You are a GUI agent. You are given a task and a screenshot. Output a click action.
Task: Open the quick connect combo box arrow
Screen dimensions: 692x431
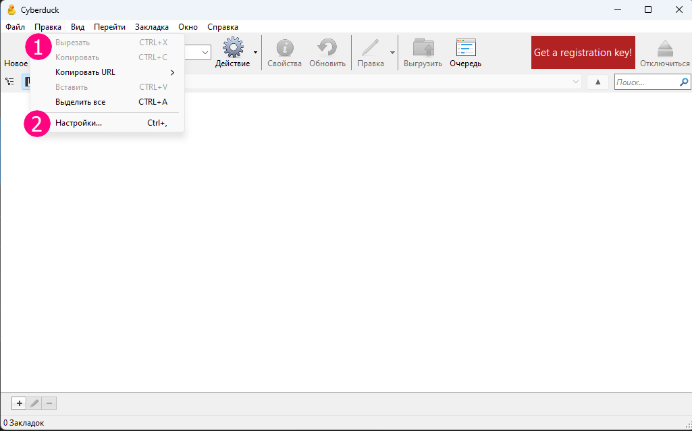[x=205, y=53]
